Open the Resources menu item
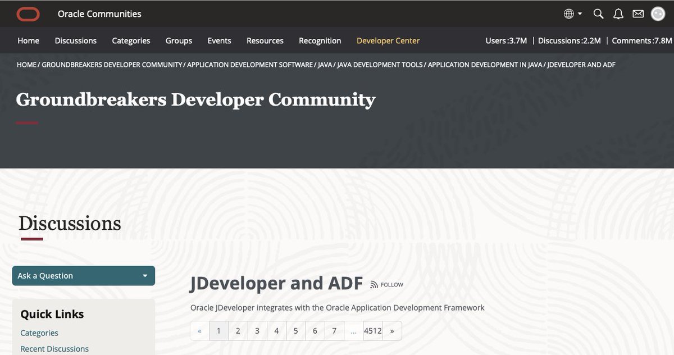This screenshot has width=674, height=355. [265, 40]
